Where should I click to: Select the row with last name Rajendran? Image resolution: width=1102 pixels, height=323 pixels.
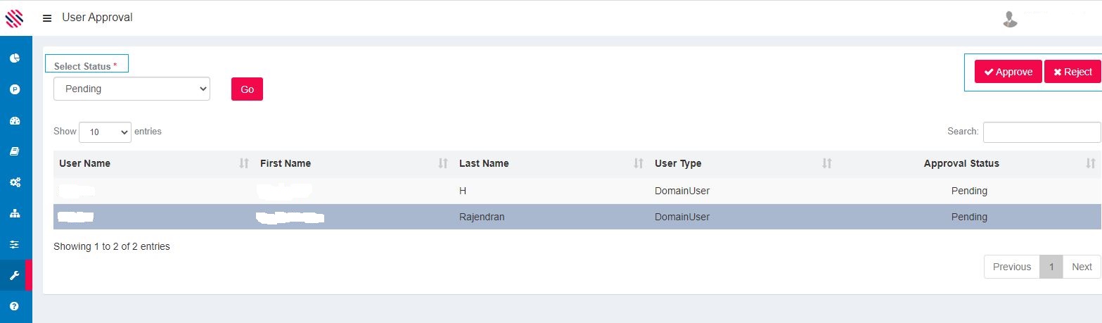[482, 217]
